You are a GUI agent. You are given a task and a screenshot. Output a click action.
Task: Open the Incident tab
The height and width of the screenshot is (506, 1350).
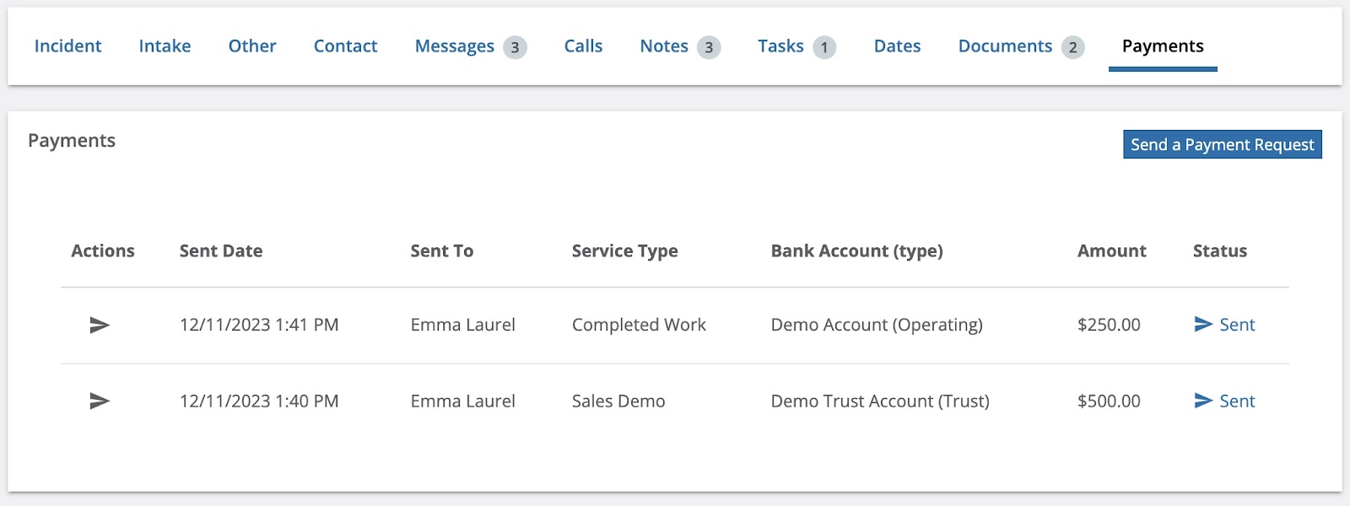pyautogui.click(x=67, y=46)
